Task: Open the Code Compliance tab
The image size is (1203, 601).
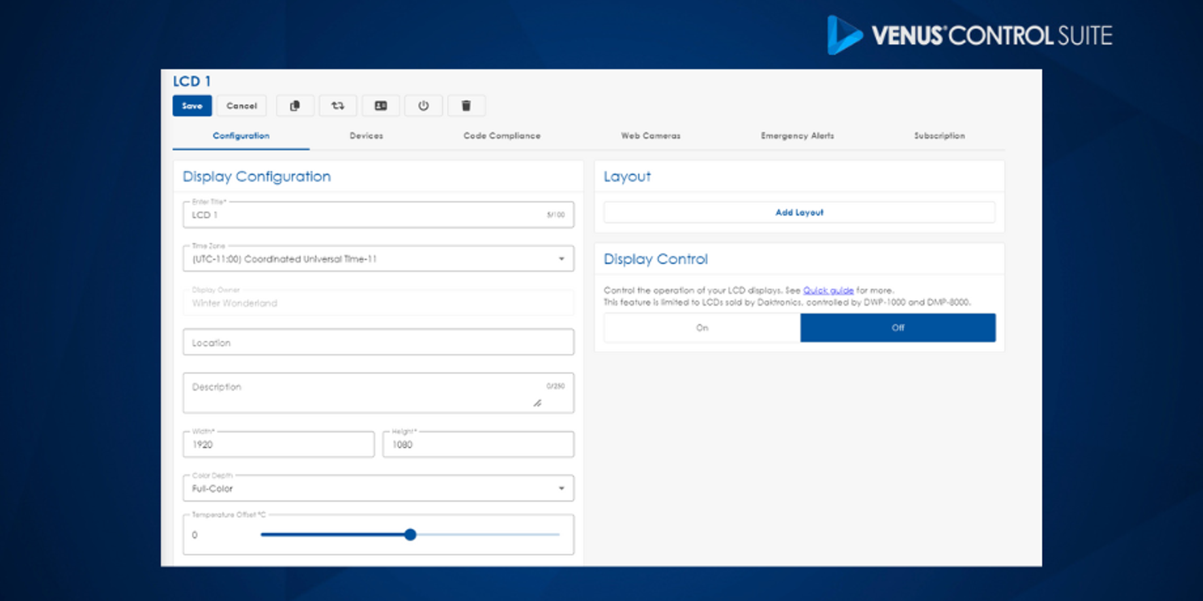Action: (501, 136)
